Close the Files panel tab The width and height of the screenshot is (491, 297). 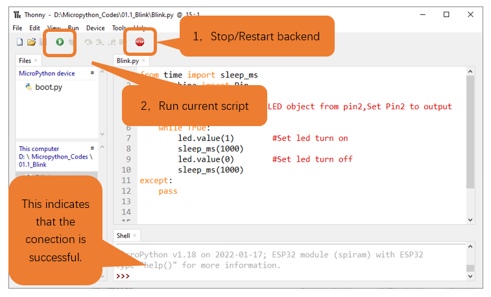pos(36,60)
